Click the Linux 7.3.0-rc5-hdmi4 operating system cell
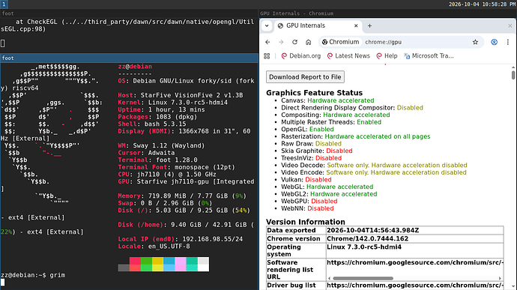The height and width of the screenshot is (290, 517). click(x=415, y=250)
